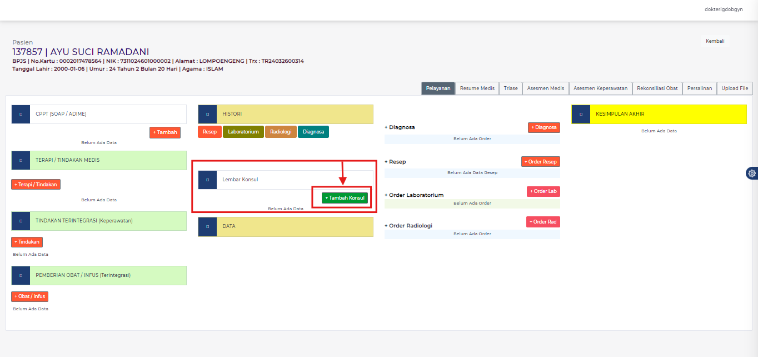Click the square icon beside DATA header
Screen dimensions: 758x357
click(x=207, y=226)
